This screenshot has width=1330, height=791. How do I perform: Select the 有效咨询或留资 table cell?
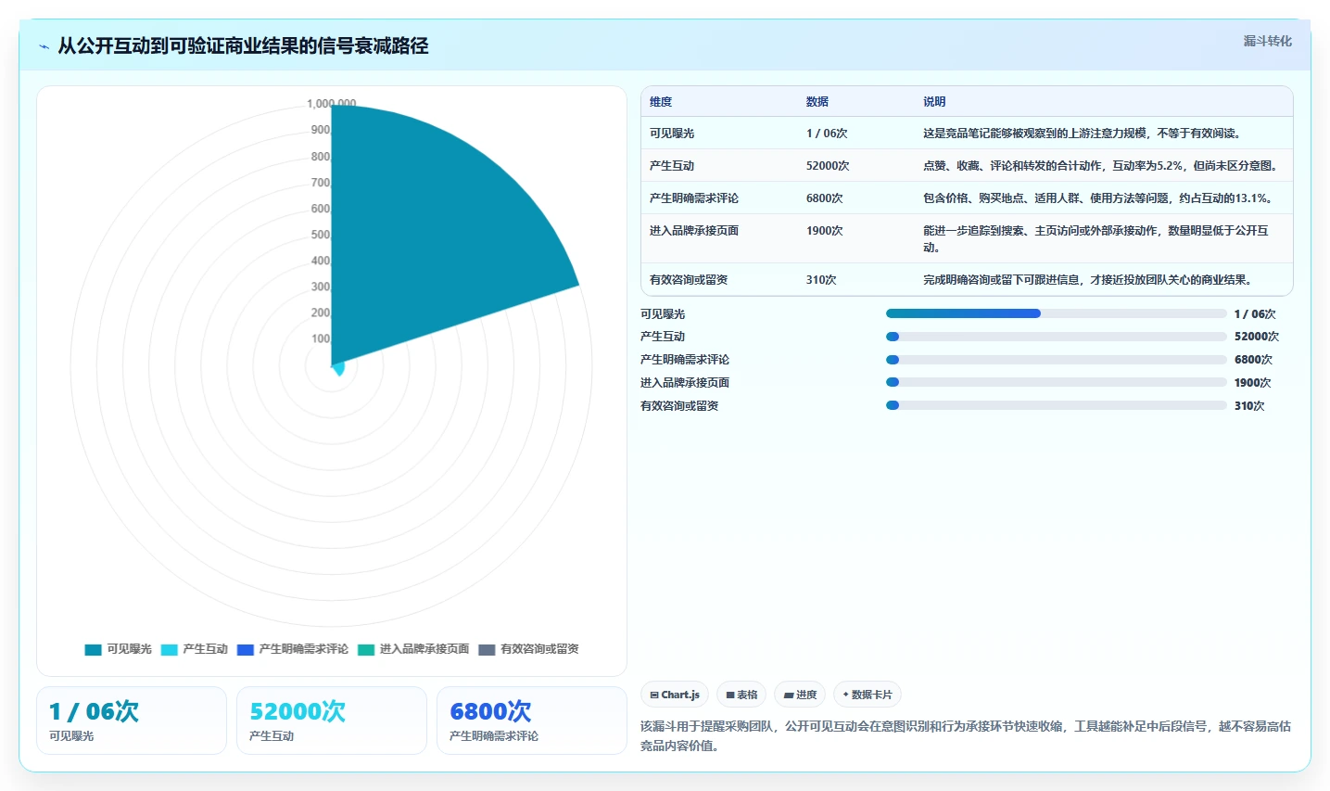click(689, 280)
